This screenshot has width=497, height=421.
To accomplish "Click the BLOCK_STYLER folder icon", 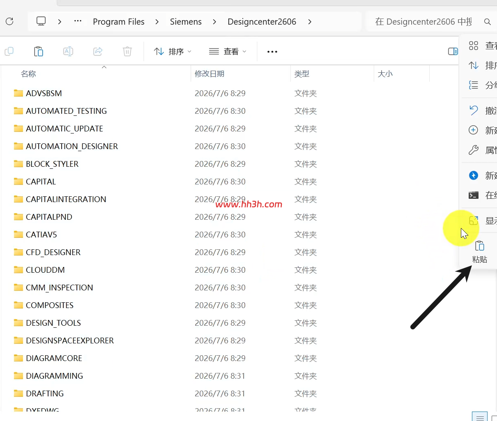I will tap(18, 164).
